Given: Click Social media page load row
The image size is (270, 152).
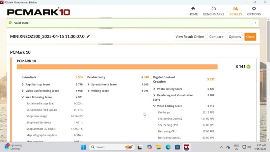Looking at the screenshot, I should coord(54,103).
